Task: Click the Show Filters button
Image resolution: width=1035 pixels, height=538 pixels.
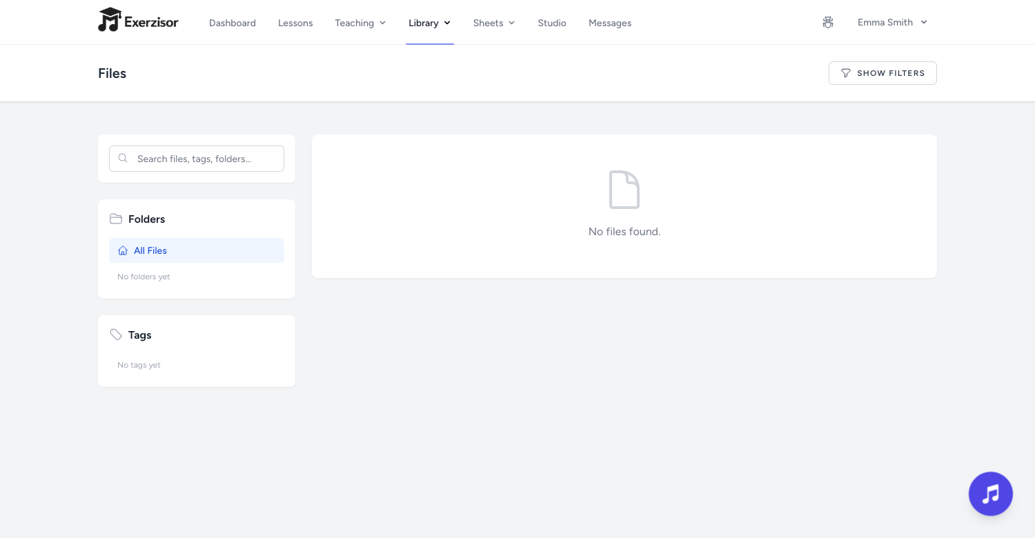Action: [x=883, y=73]
